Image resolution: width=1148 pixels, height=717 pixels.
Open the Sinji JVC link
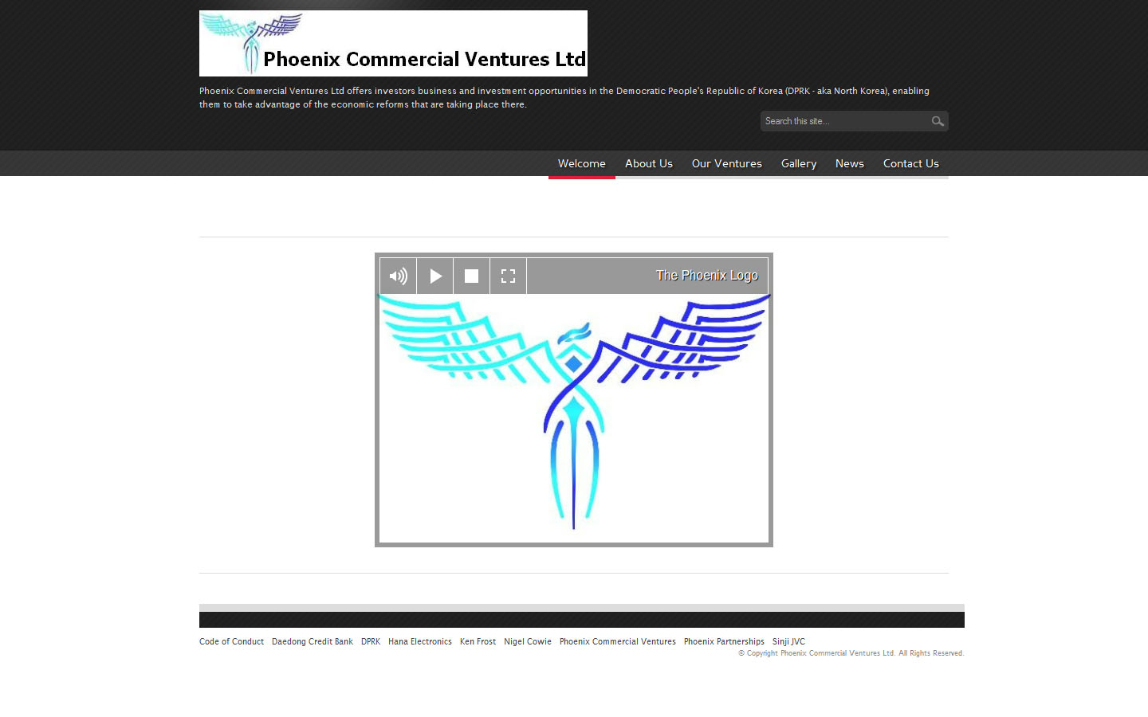[788, 641]
